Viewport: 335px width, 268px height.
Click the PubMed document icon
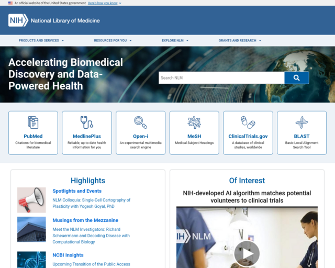click(x=33, y=122)
